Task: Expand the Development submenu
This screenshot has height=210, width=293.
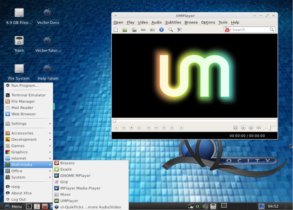Action: click(x=29, y=140)
